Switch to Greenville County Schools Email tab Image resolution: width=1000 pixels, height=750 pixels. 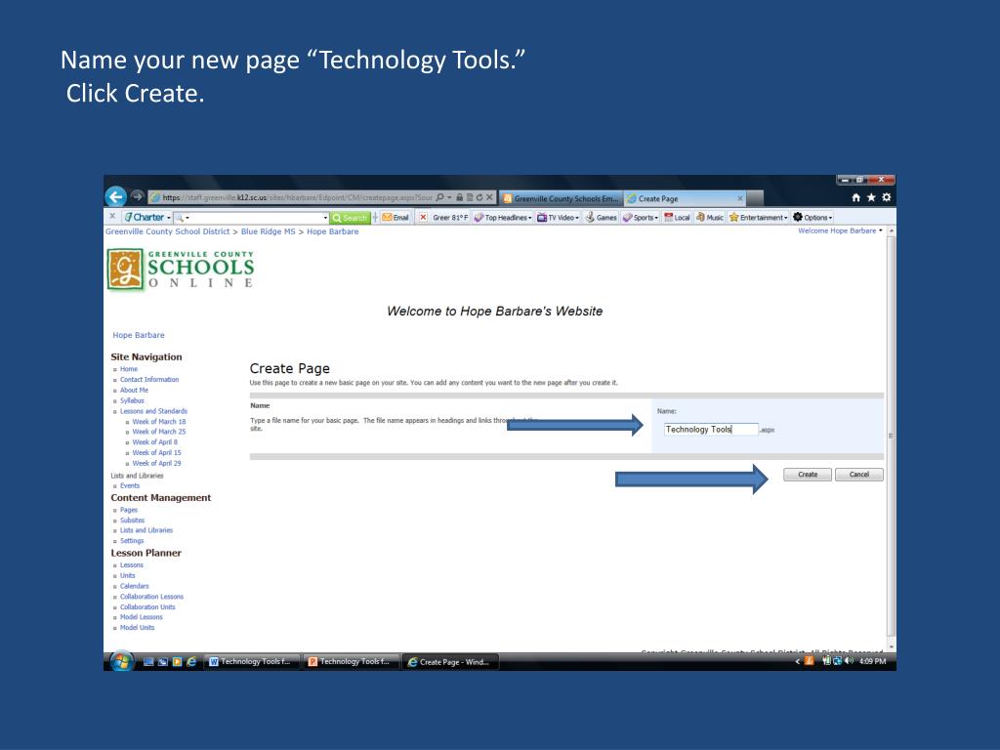560,198
